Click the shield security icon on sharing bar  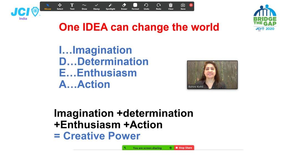pos(171,148)
